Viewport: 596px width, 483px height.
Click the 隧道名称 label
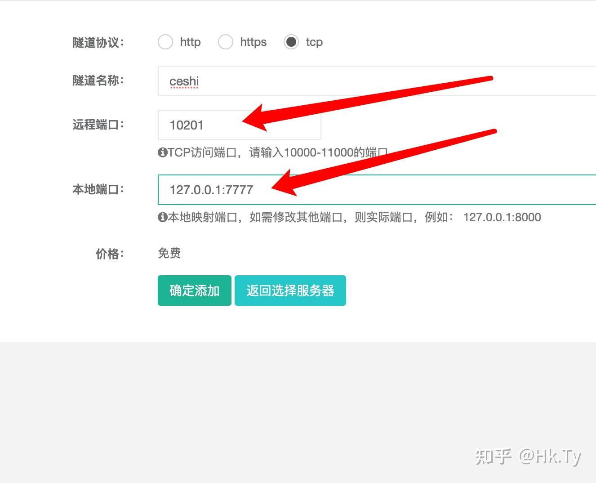pos(98,80)
